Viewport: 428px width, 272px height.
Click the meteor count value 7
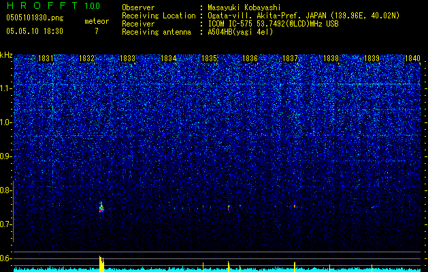[x=97, y=31]
